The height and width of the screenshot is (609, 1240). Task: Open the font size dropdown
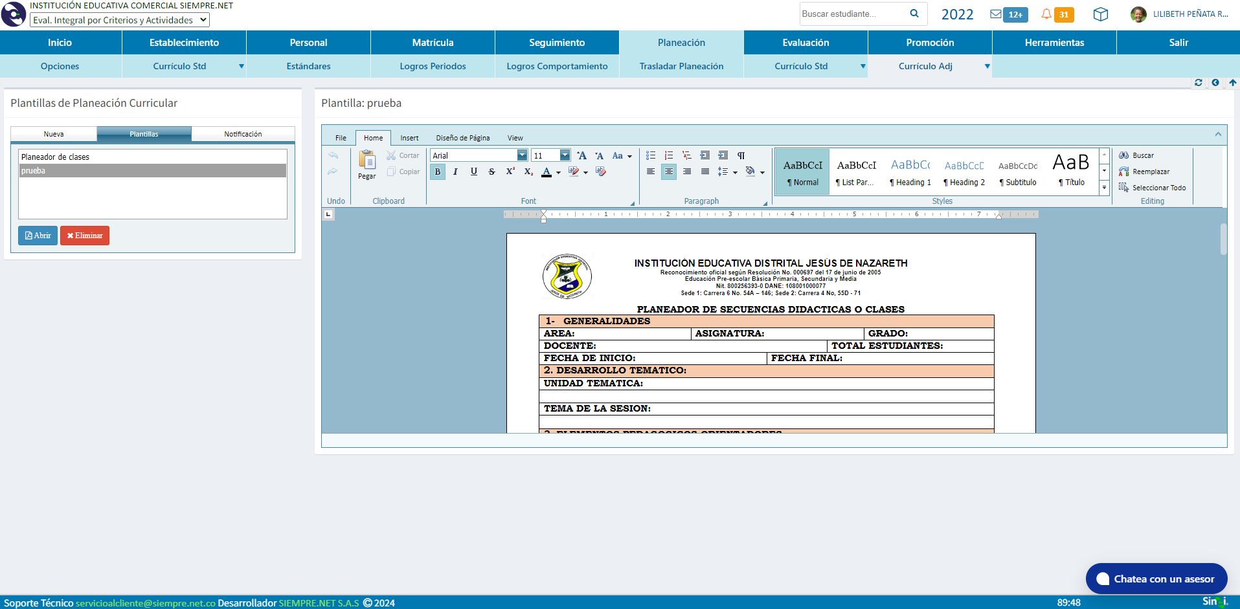(565, 155)
